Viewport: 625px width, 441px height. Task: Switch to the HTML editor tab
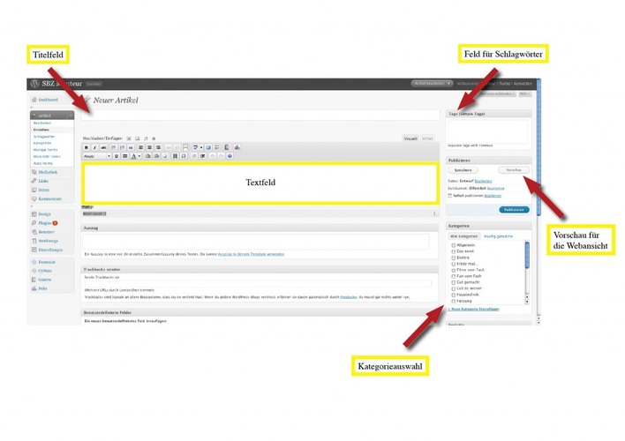coord(427,138)
